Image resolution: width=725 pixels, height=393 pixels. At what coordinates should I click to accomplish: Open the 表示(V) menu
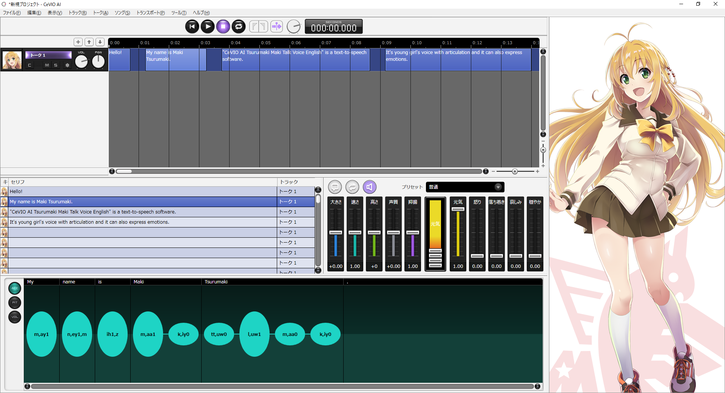coord(55,13)
